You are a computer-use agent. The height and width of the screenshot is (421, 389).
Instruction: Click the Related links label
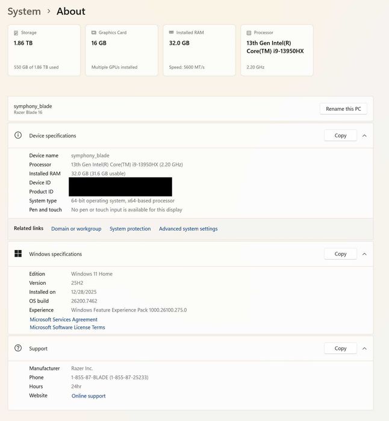pyautogui.click(x=28, y=228)
